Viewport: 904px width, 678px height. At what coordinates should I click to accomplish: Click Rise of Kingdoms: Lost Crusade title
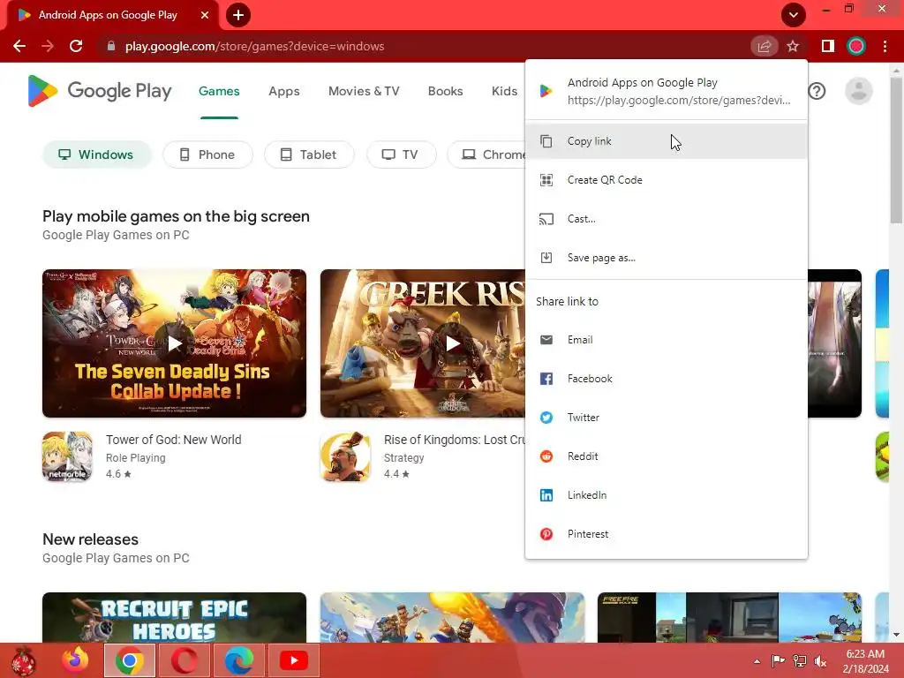[455, 440]
